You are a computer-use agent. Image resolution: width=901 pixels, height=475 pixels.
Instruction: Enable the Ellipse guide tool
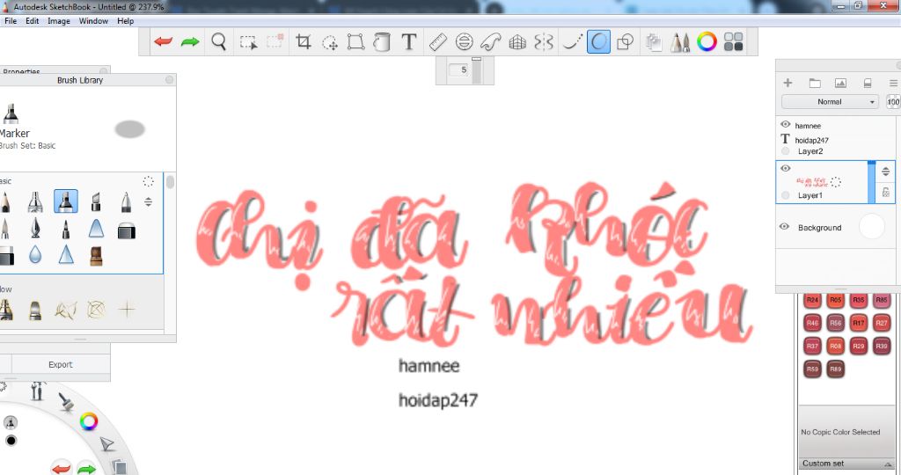point(464,41)
